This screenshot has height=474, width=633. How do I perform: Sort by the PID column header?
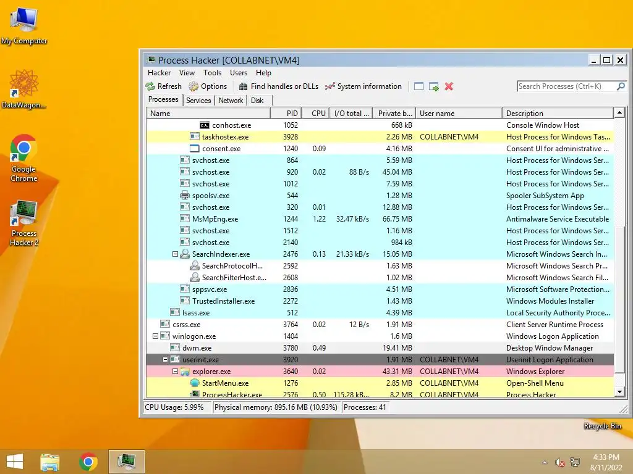pos(286,114)
